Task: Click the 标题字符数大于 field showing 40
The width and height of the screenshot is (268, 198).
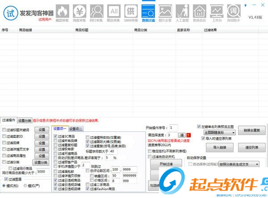Action: [113, 151]
